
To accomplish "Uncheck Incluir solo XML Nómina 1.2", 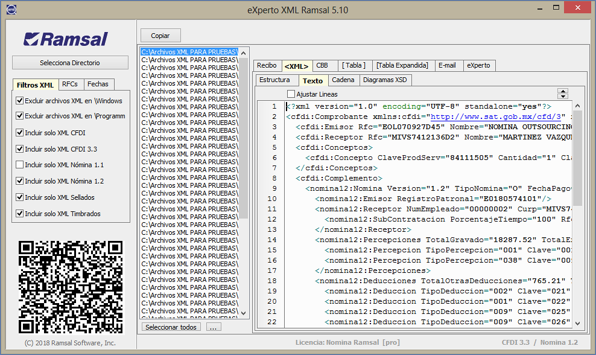I will point(20,181).
